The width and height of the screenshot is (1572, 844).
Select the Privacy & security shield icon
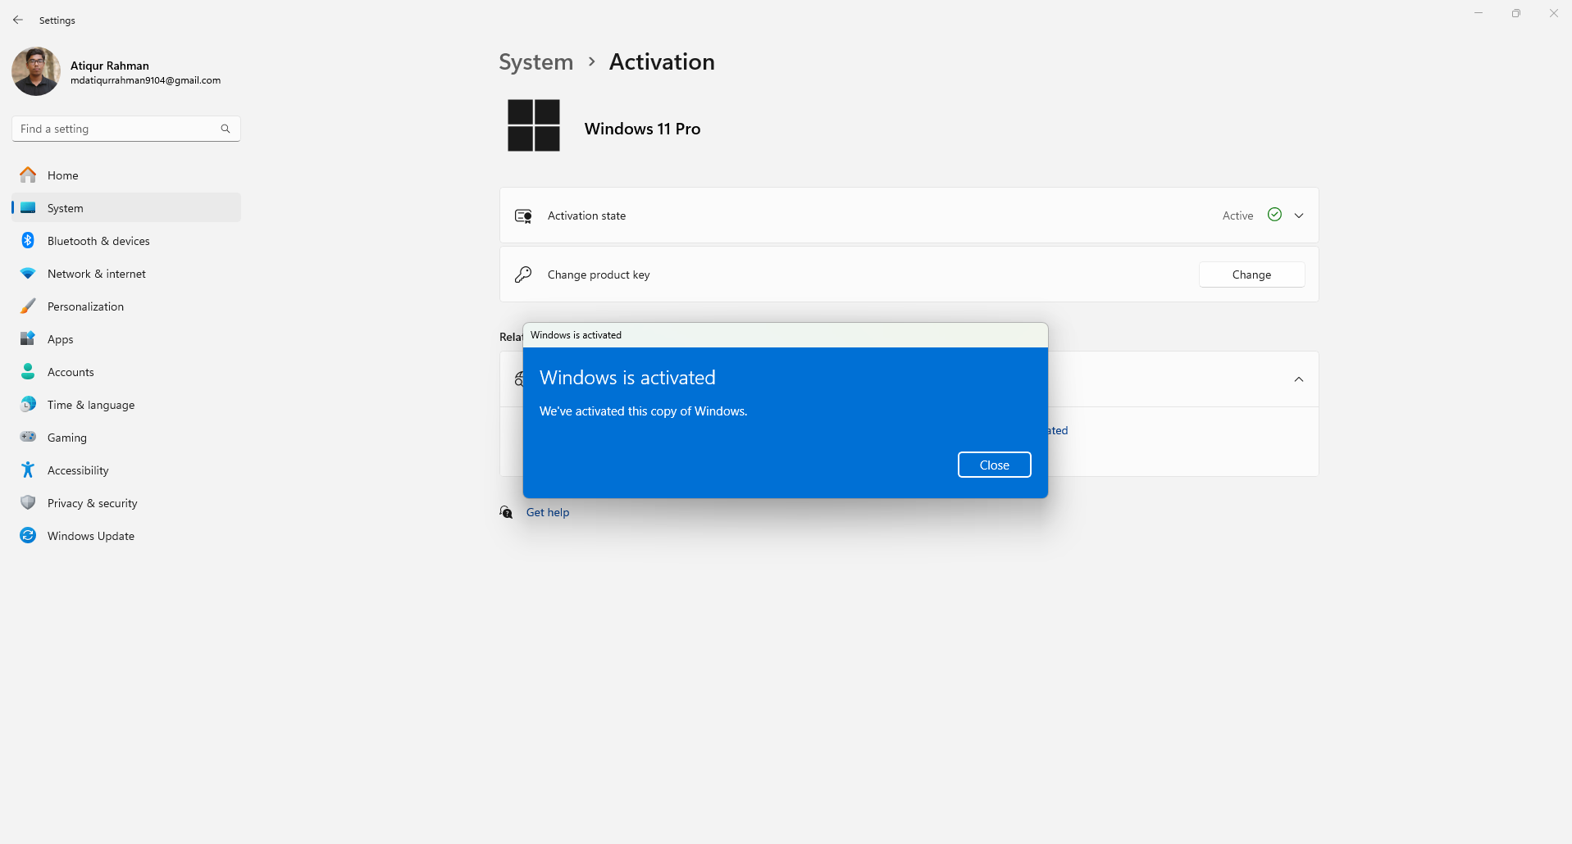pos(28,503)
